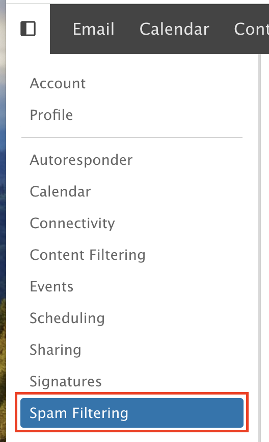
Task: Click the desktop wallpaper strip at left edge
Action: click(x=3, y=221)
